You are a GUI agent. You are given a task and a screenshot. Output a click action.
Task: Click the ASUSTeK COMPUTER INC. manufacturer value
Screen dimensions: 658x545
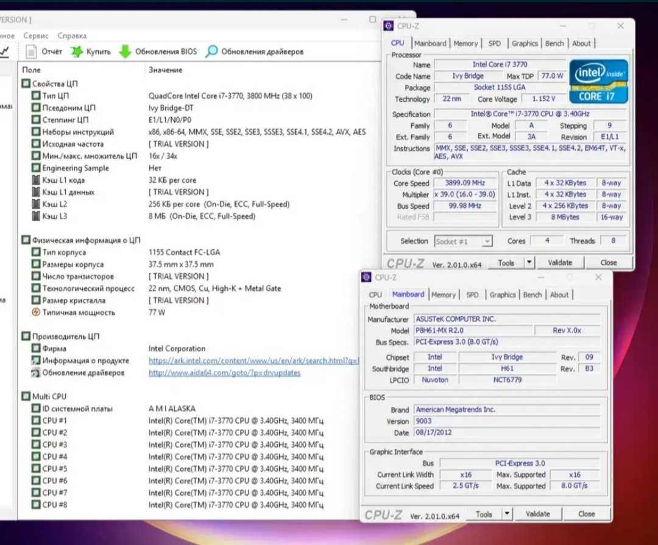(508, 319)
